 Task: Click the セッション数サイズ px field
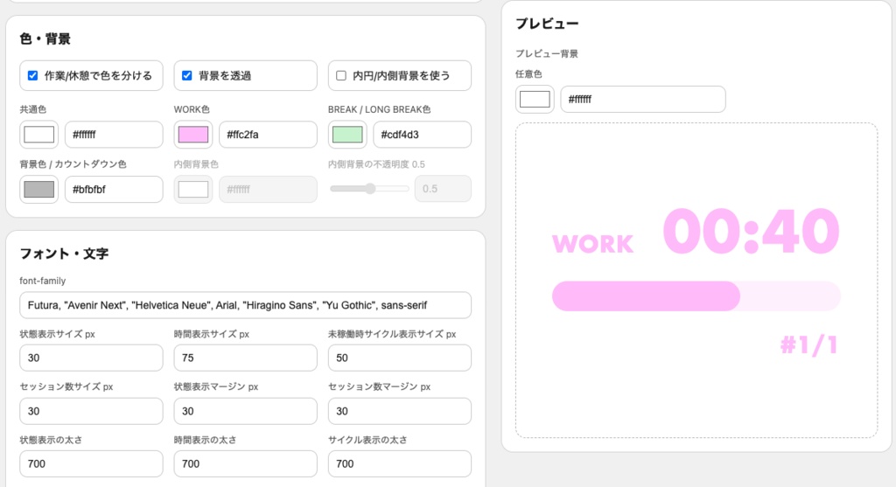pyautogui.click(x=91, y=411)
